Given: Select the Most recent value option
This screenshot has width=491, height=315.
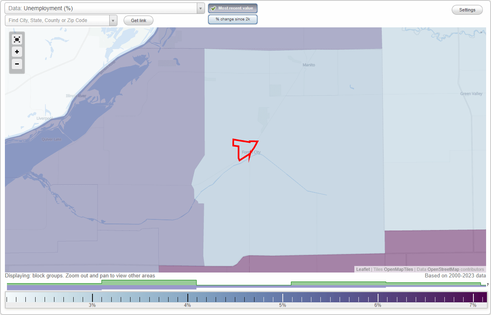Looking at the screenshot, I should pyautogui.click(x=233, y=8).
